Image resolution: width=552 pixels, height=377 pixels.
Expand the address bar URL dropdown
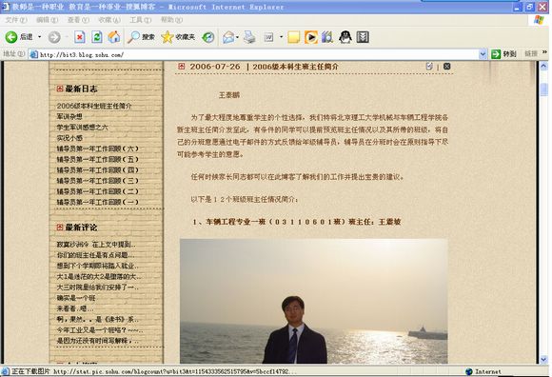click(x=483, y=54)
